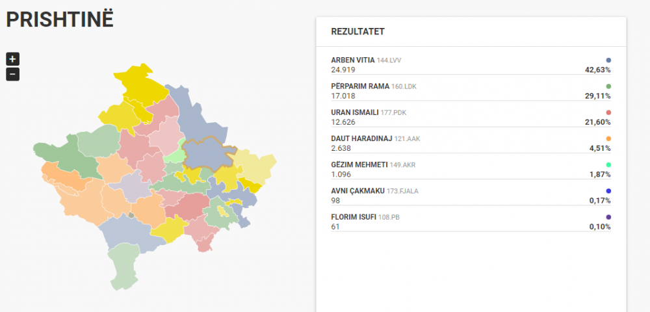
Task: Click the purple dot beside Florim Isufi
Action: pos(608,216)
